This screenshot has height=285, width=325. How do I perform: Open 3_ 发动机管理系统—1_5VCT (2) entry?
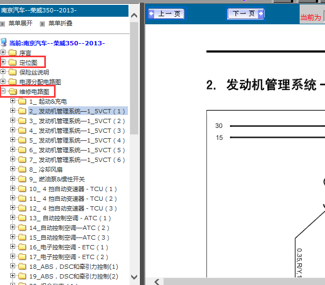click(77, 121)
